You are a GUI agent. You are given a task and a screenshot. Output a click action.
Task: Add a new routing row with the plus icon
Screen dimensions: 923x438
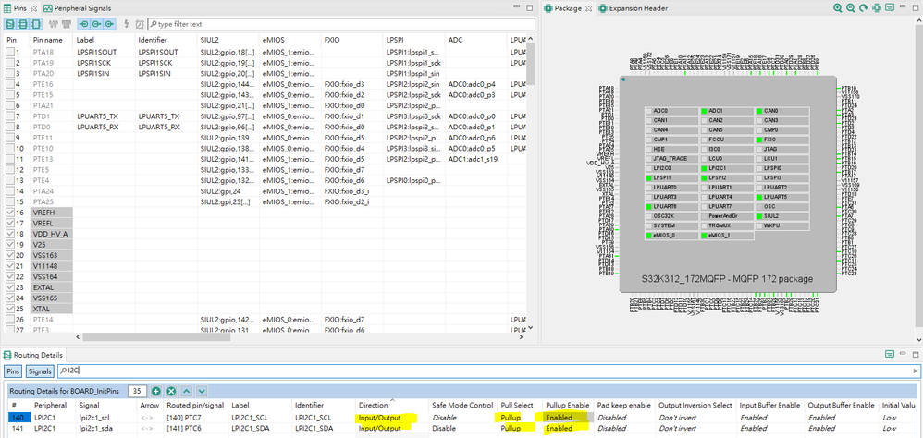[x=156, y=391]
